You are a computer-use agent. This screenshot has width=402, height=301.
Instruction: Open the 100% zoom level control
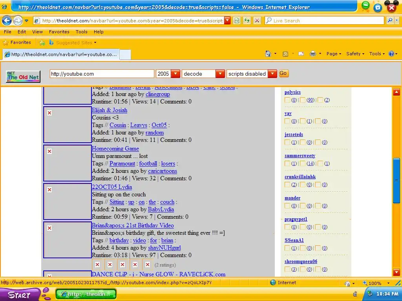pyautogui.click(x=376, y=283)
